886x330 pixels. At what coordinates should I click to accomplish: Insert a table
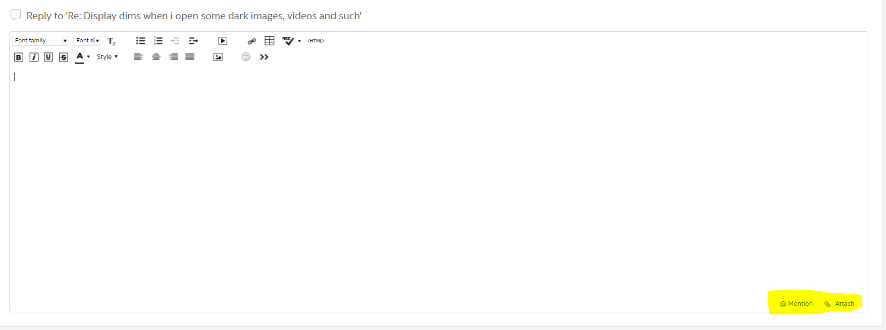tap(270, 41)
